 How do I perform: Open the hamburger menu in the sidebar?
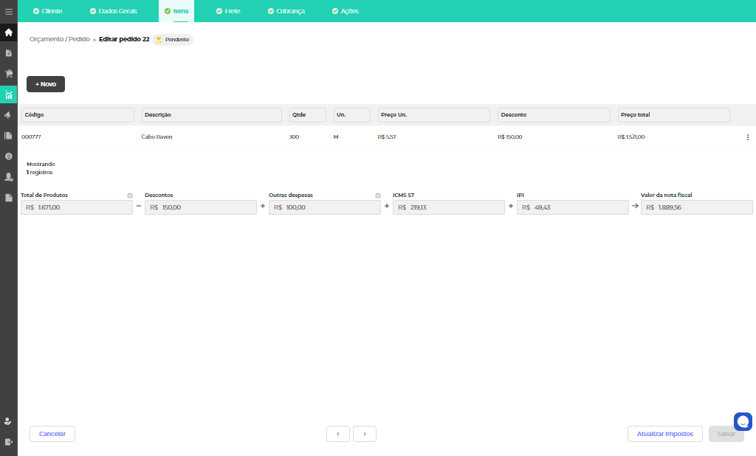coord(9,12)
